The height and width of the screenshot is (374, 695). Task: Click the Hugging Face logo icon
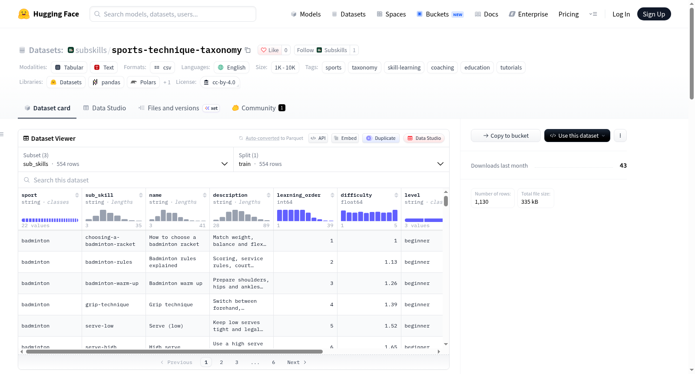click(x=24, y=14)
